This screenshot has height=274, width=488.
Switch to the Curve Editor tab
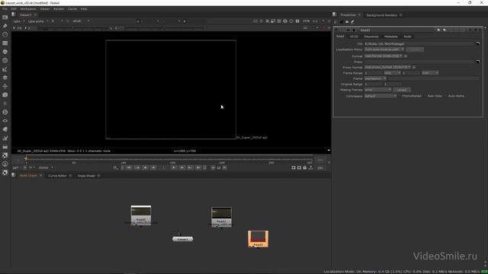pos(57,176)
